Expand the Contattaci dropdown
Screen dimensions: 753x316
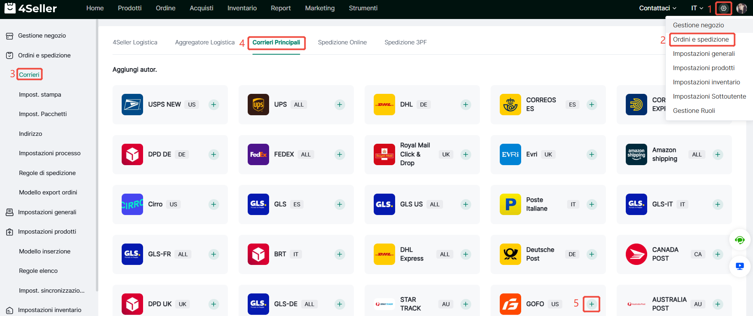pyautogui.click(x=657, y=8)
